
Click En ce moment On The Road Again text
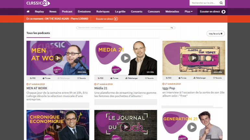tap(57, 19)
